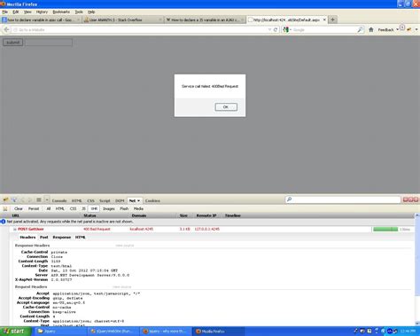Image resolution: width=420 pixels, height=336 pixels.
Task: Filter Net requests by Flash
Action: (x=124, y=208)
